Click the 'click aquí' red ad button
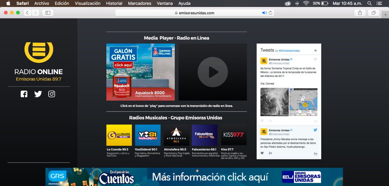Viewport: 389px width, 186px height. tap(123, 65)
